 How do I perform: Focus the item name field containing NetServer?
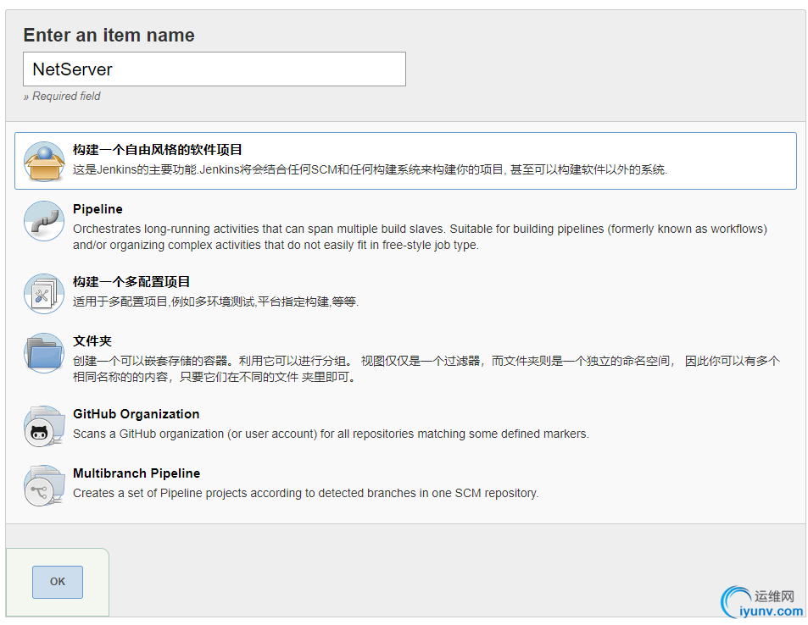(215, 69)
